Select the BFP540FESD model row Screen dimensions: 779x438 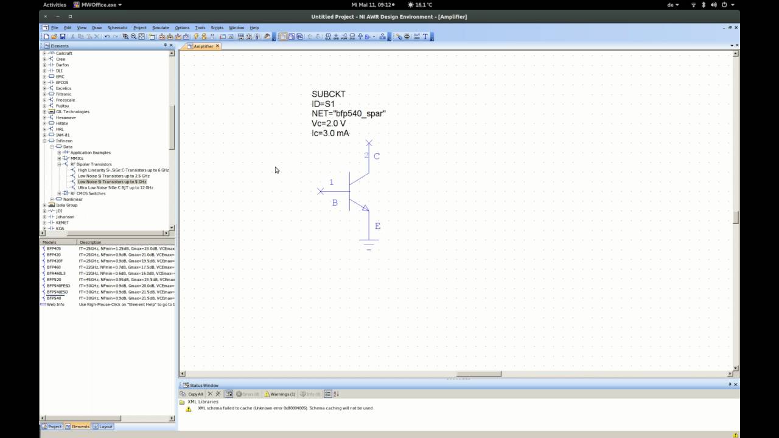(107, 285)
